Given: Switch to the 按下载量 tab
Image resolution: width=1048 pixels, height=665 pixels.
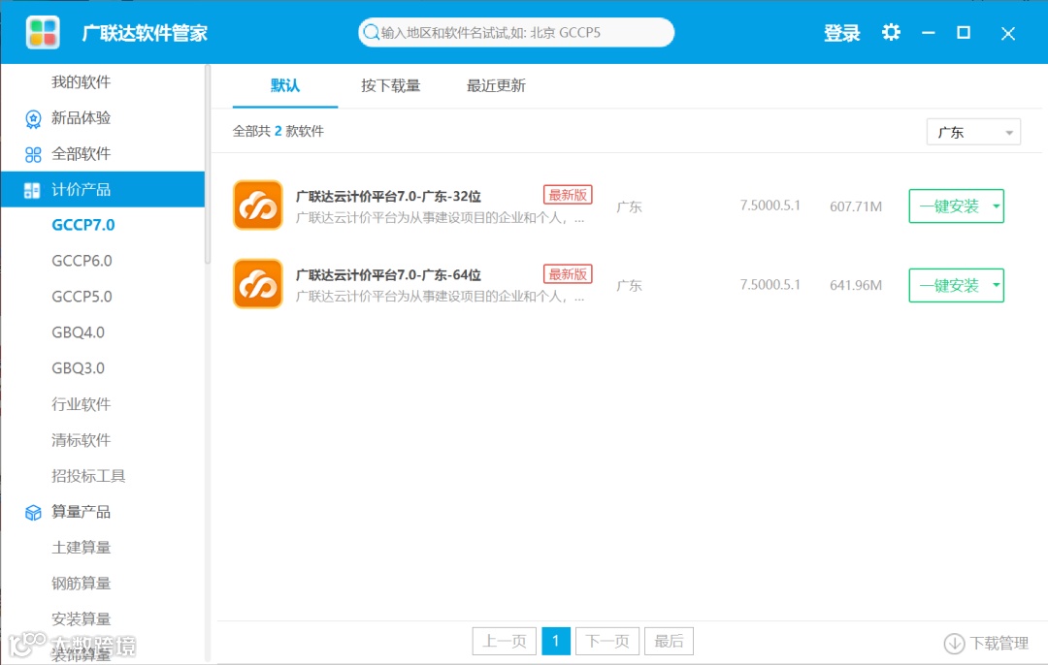Looking at the screenshot, I should tap(390, 85).
